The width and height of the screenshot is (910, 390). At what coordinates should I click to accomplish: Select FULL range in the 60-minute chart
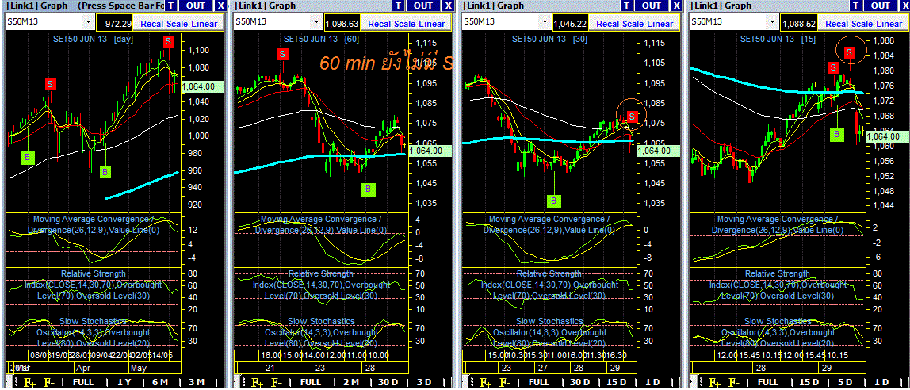[x=311, y=382]
